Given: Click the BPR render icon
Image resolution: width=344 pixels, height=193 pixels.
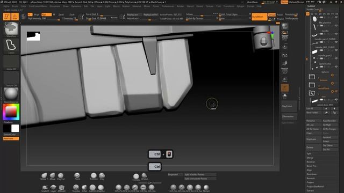Looking at the screenshot, I should click(x=285, y=26).
